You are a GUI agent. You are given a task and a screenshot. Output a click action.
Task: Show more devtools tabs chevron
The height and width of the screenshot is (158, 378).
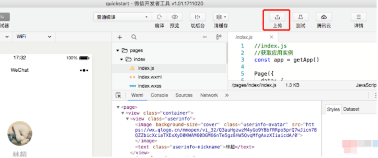tap(227, 95)
